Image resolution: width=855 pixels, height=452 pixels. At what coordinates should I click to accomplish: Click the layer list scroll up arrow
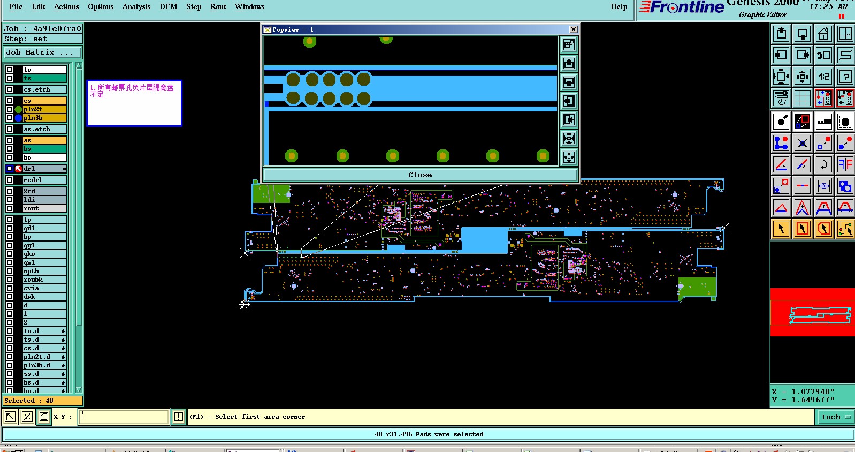click(x=79, y=66)
